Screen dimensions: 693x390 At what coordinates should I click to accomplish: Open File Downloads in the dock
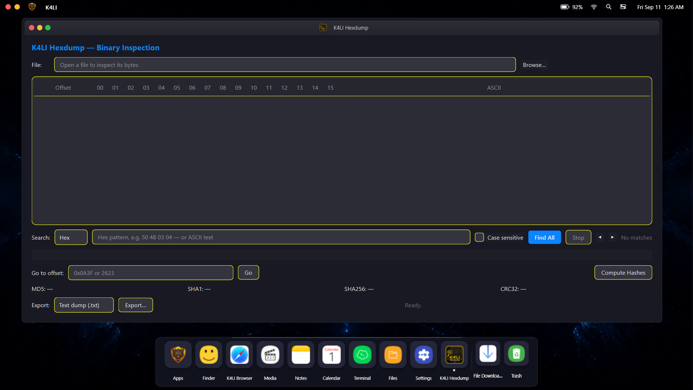pos(488,354)
